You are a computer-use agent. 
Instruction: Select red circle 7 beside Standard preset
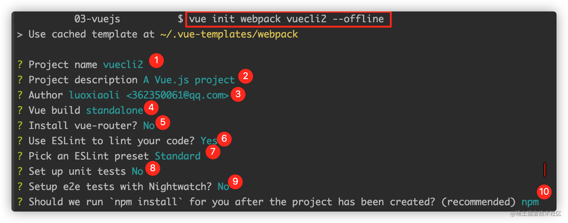pyautogui.click(x=213, y=152)
